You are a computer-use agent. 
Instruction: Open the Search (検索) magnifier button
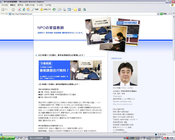click(x=35, y=10)
